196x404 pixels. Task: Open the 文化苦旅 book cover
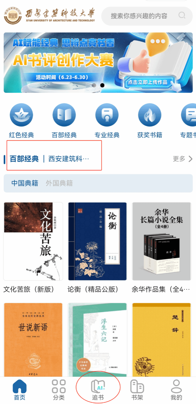[x=33, y=241]
